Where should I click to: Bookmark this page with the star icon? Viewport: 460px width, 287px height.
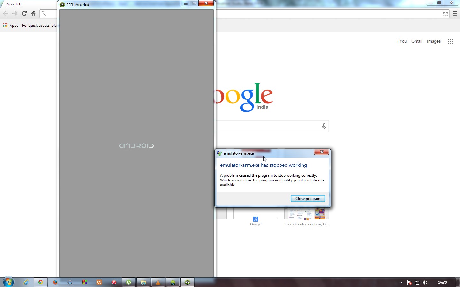pyautogui.click(x=445, y=14)
